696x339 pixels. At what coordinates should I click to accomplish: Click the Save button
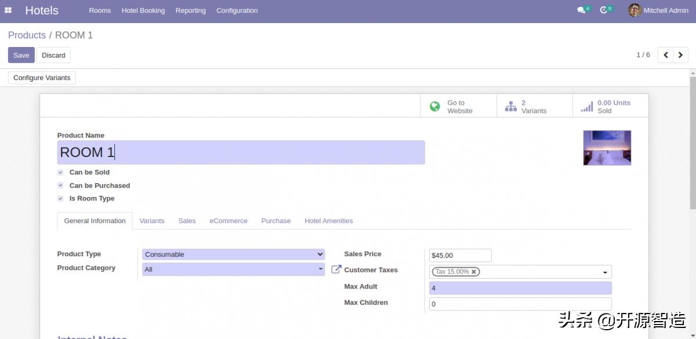tap(21, 55)
